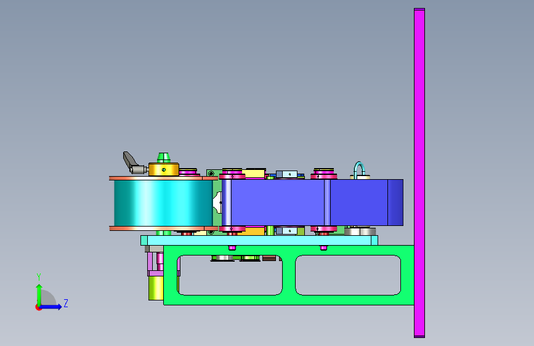
Task: Pick the yellow-green cylinder beside the bracket
Action: pos(156,288)
